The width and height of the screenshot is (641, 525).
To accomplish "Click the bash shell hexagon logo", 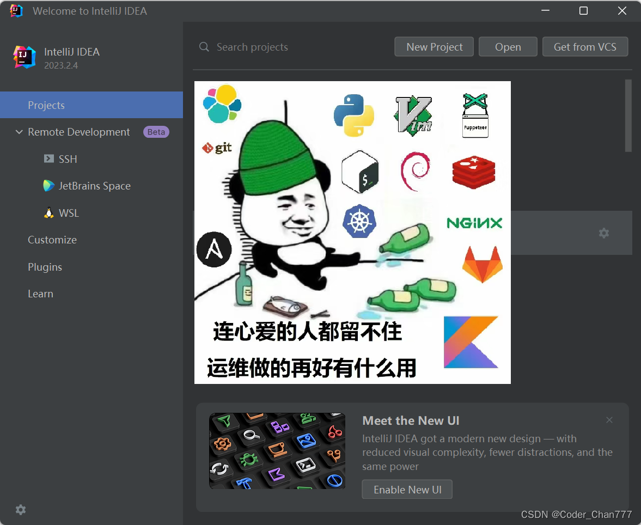I will (360, 172).
